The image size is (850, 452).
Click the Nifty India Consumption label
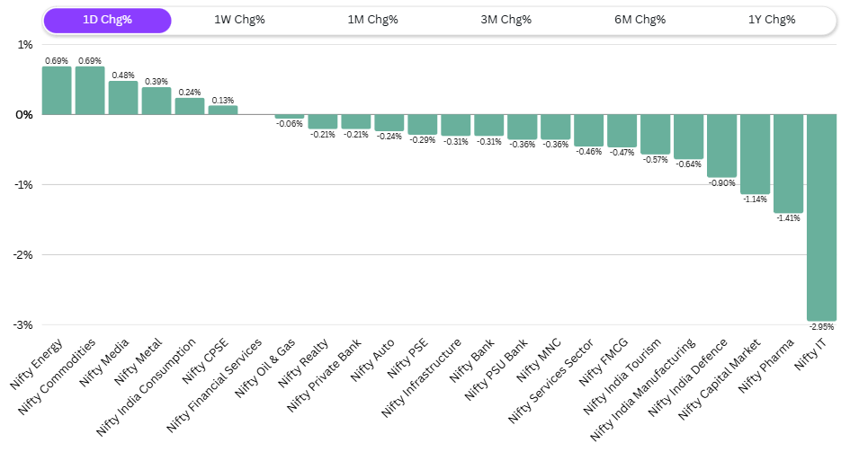[146, 387]
